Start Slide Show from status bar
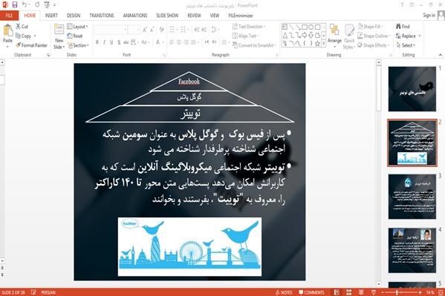The width and height of the screenshot is (445, 296). click(374, 292)
